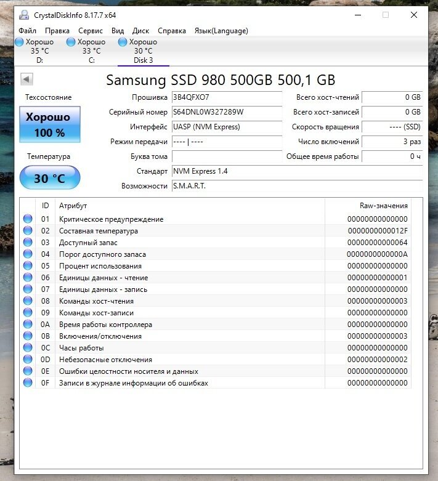Image resolution: width=438 pixels, height=481 pixels.
Task: Select raw value 0000000000000A
Action: (377, 254)
